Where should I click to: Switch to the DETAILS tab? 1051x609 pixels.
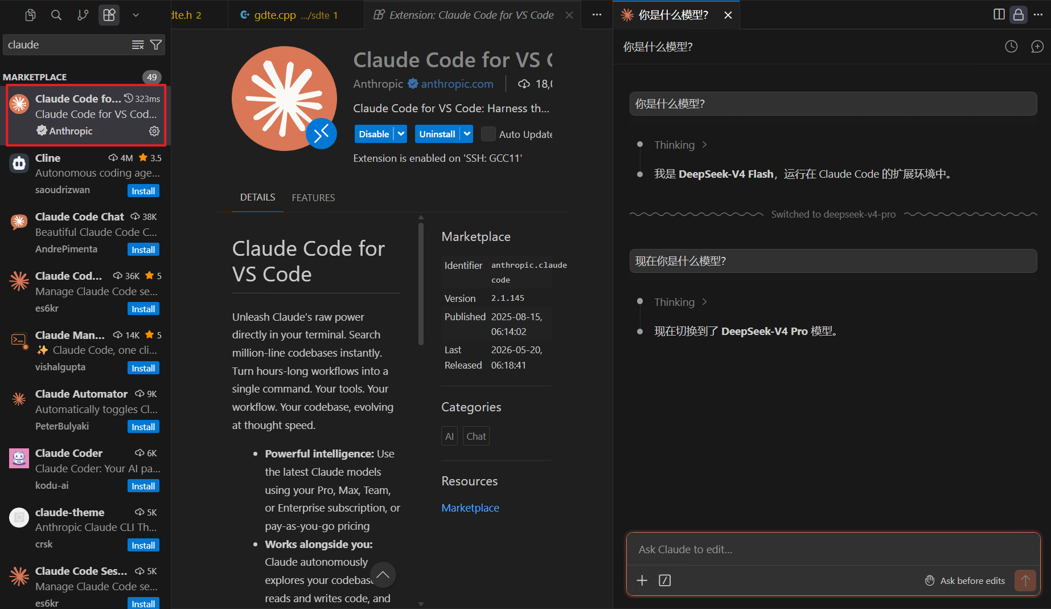pos(258,197)
